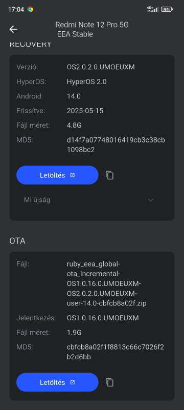184x410 pixels.
Task: Tap version OS2.0.2.0.UMOEUXM value
Action: [x=101, y=67]
